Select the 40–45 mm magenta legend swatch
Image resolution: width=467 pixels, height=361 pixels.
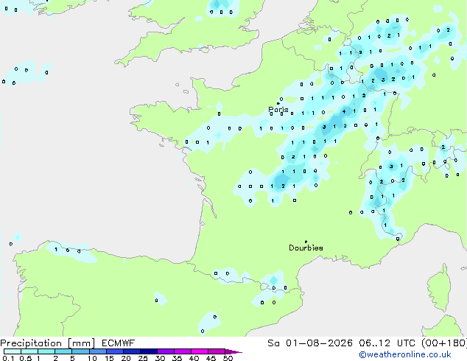point(200,351)
